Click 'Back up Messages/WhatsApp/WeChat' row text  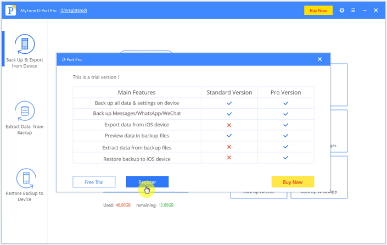137,113
